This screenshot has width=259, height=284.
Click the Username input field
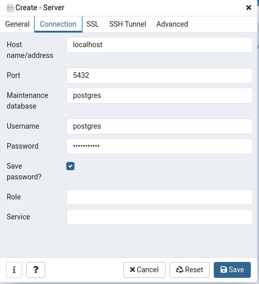tap(159, 127)
